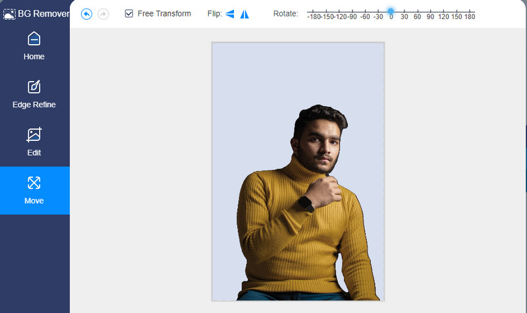Click the undo arrow button

(x=86, y=14)
